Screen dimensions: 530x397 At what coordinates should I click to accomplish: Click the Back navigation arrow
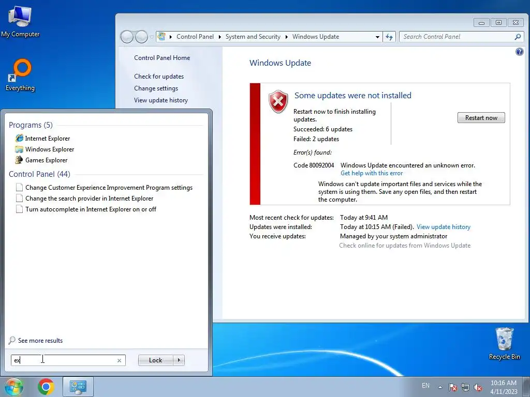click(127, 37)
